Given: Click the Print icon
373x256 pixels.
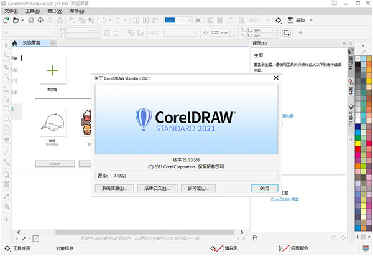Looking at the screenshot, I should pos(60,21).
